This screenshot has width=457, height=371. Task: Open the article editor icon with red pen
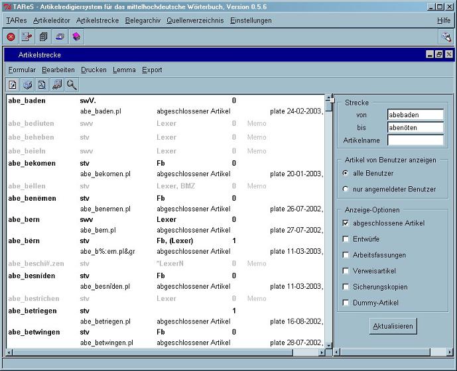pos(27,37)
